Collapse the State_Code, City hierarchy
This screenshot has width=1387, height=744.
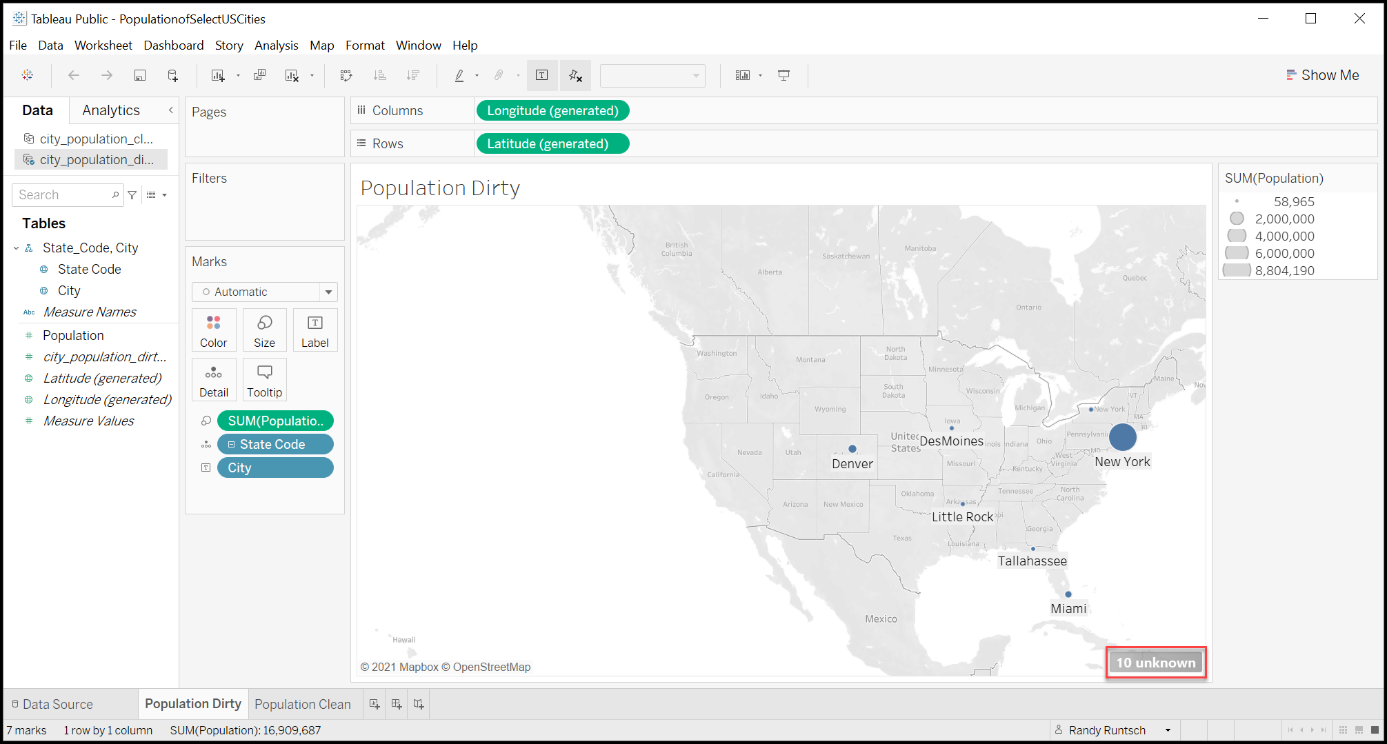17,248
